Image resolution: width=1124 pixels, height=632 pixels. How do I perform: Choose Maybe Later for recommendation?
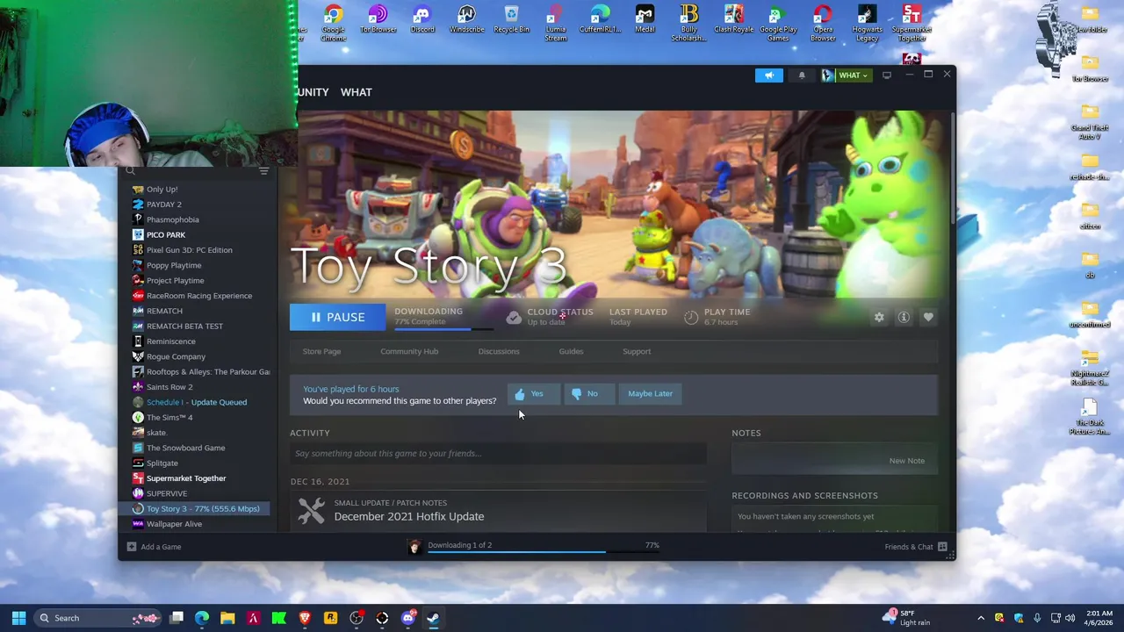[651, 393]
